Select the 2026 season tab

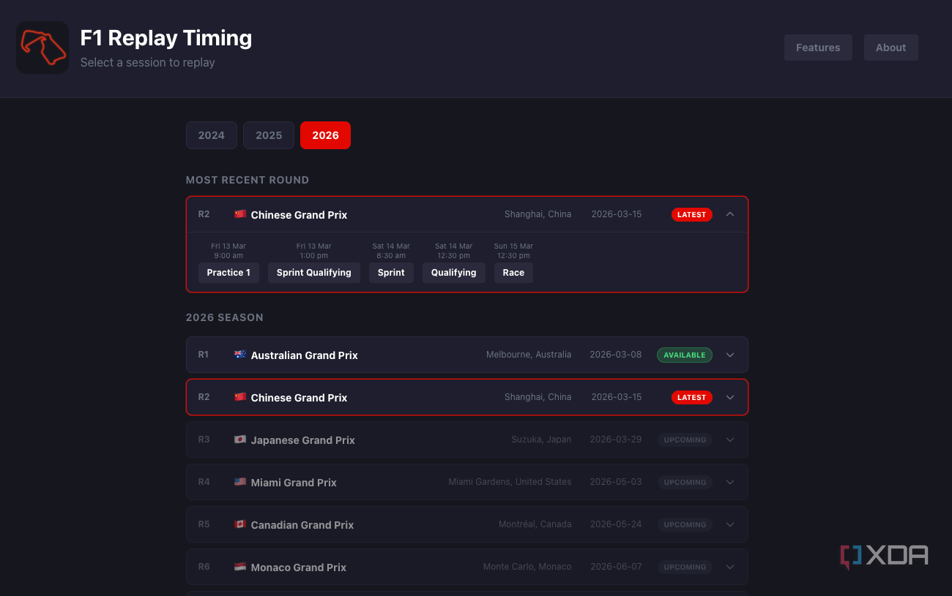(325, 135)
